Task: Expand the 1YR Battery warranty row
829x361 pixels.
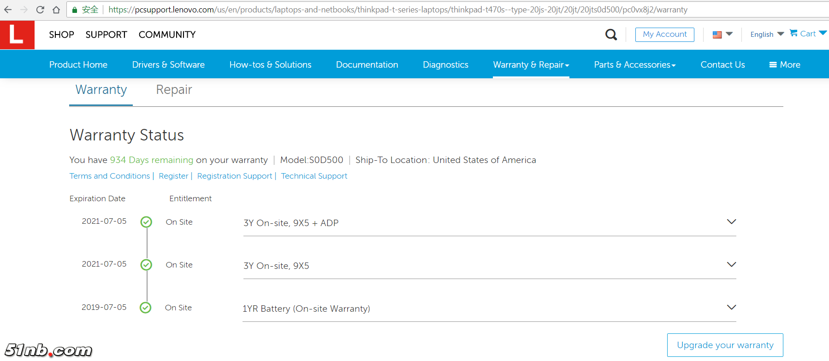Action: (x=731, y=308)
